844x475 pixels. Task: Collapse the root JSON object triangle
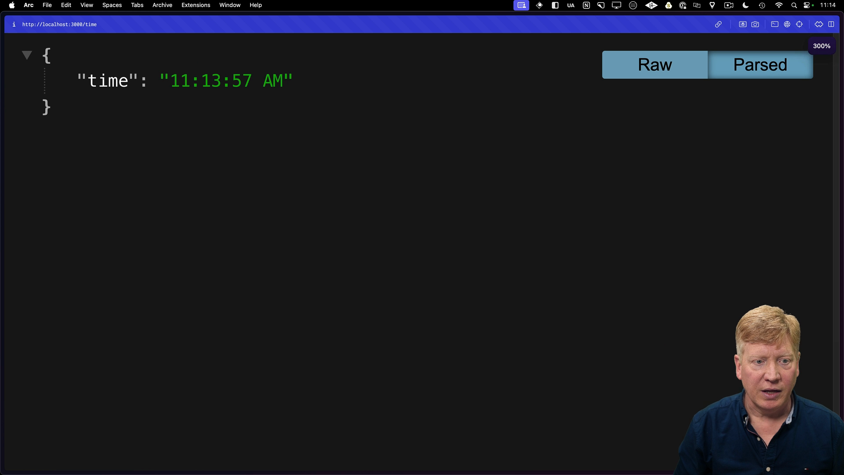[27, 55]
